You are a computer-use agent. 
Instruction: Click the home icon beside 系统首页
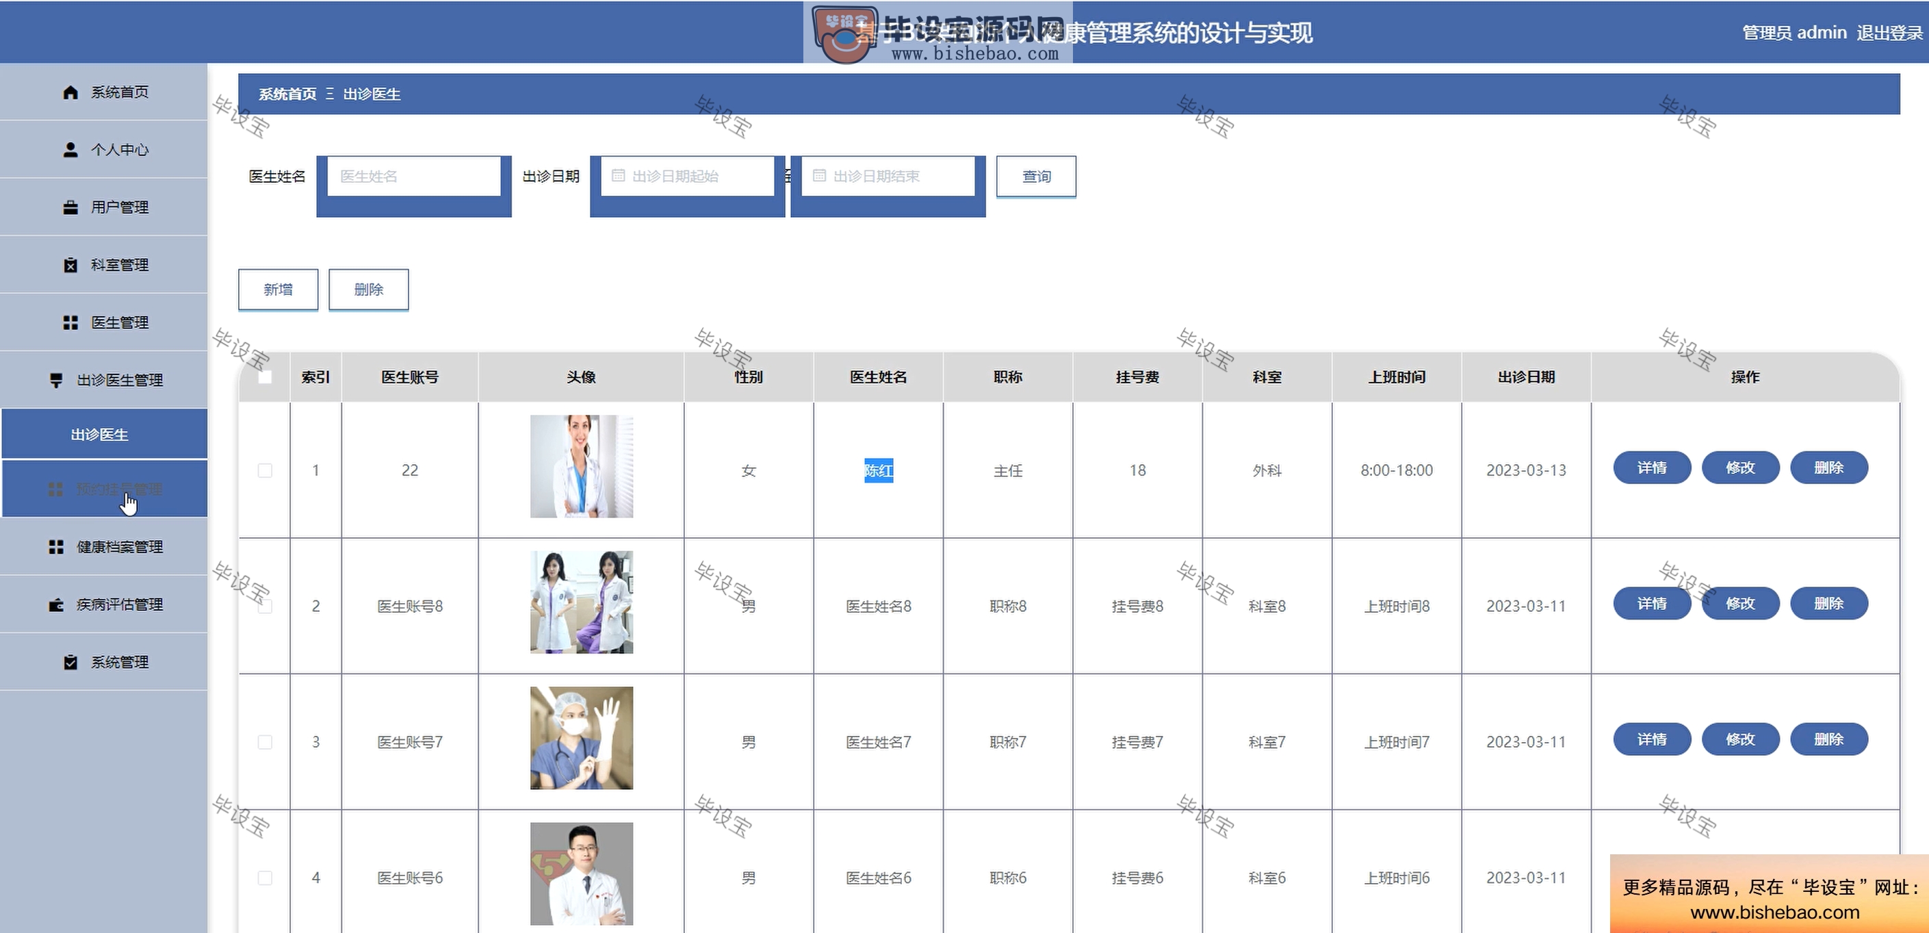(70, 92)
